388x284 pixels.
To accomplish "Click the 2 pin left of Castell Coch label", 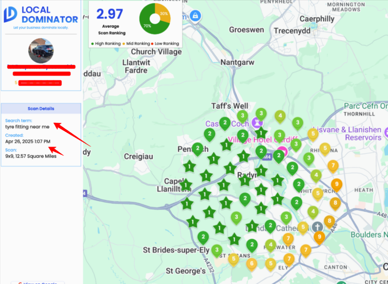I will 225,123.
